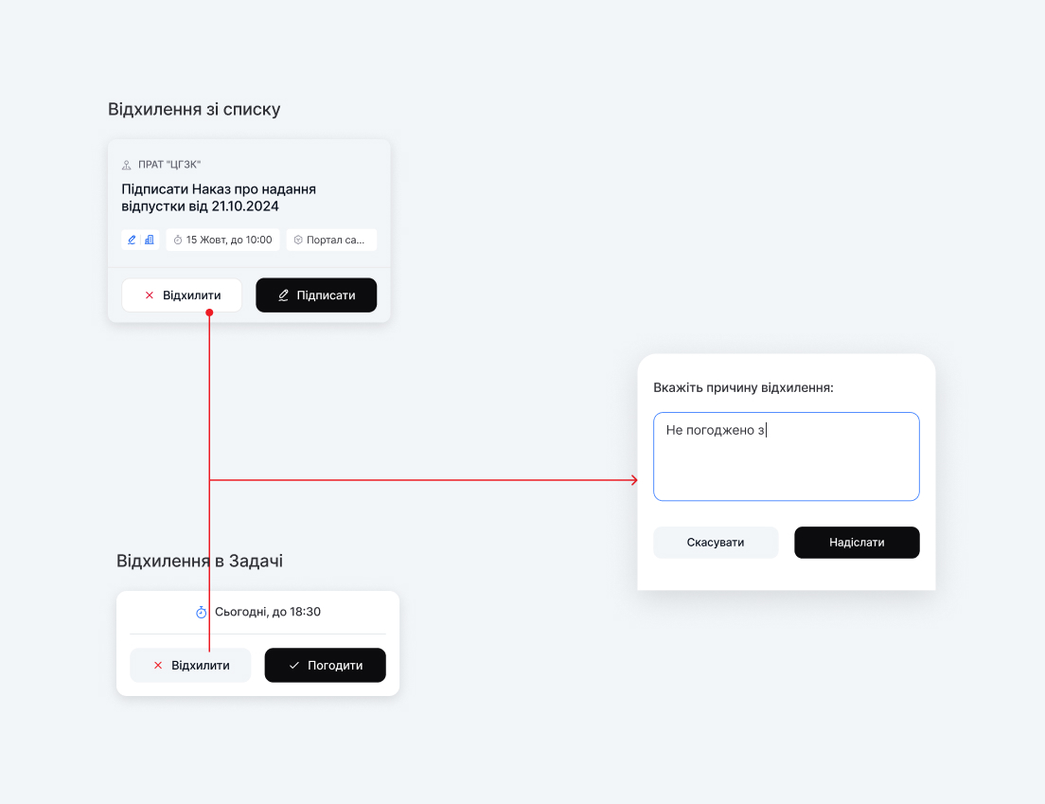Click the Портал са... source chip
The height and width of the screenshot is (804, 1045).
tap(331, 241)
